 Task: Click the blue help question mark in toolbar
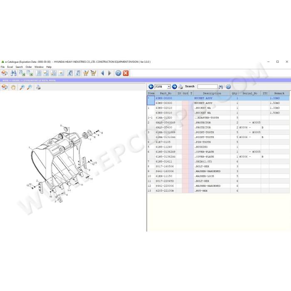click(118, 73)
